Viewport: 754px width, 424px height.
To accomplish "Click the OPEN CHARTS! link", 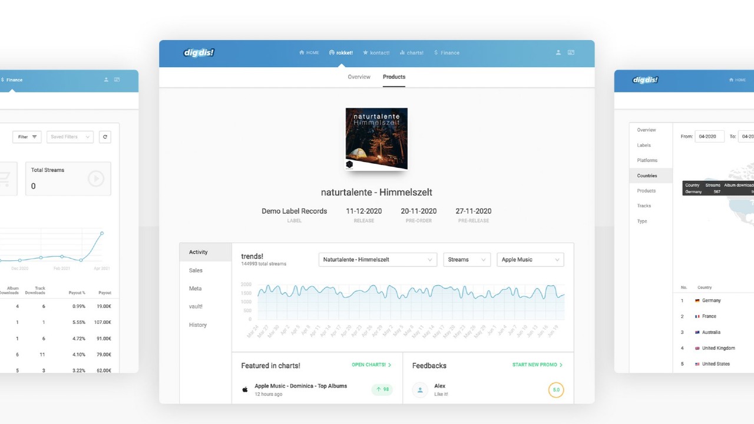I will [371, 365].
